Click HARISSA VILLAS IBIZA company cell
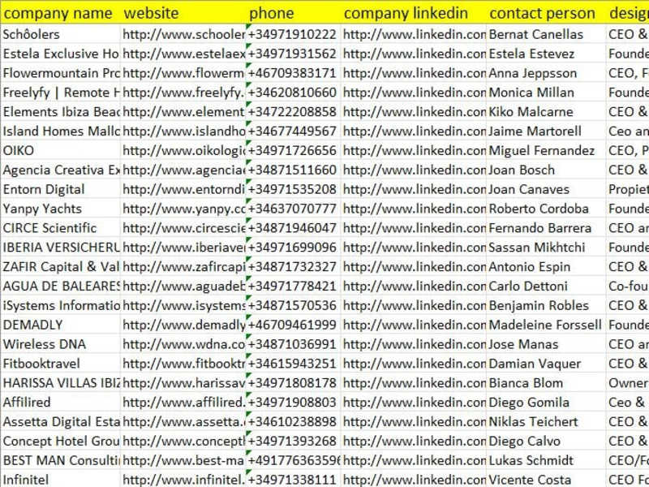The height and width of the screenshot is (487, 649). 60,383
